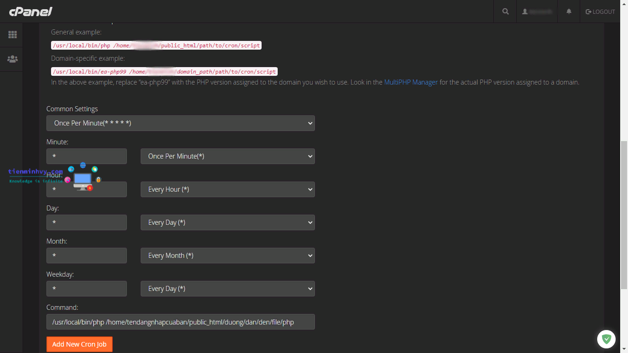Click the Minute input field
628x353 pixels.
click(x=86, y=156)
